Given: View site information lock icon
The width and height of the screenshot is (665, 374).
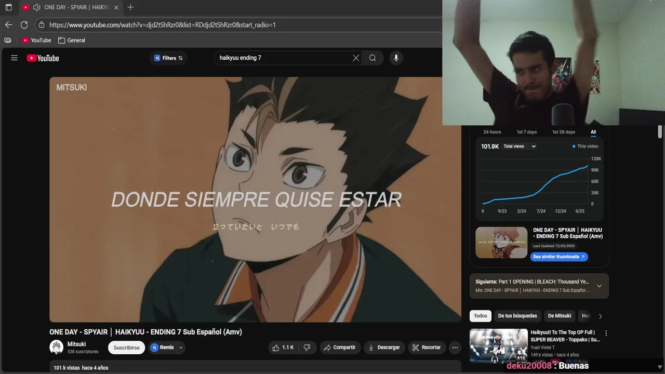Looking at the screenshot, I should (x=42, y=25).
